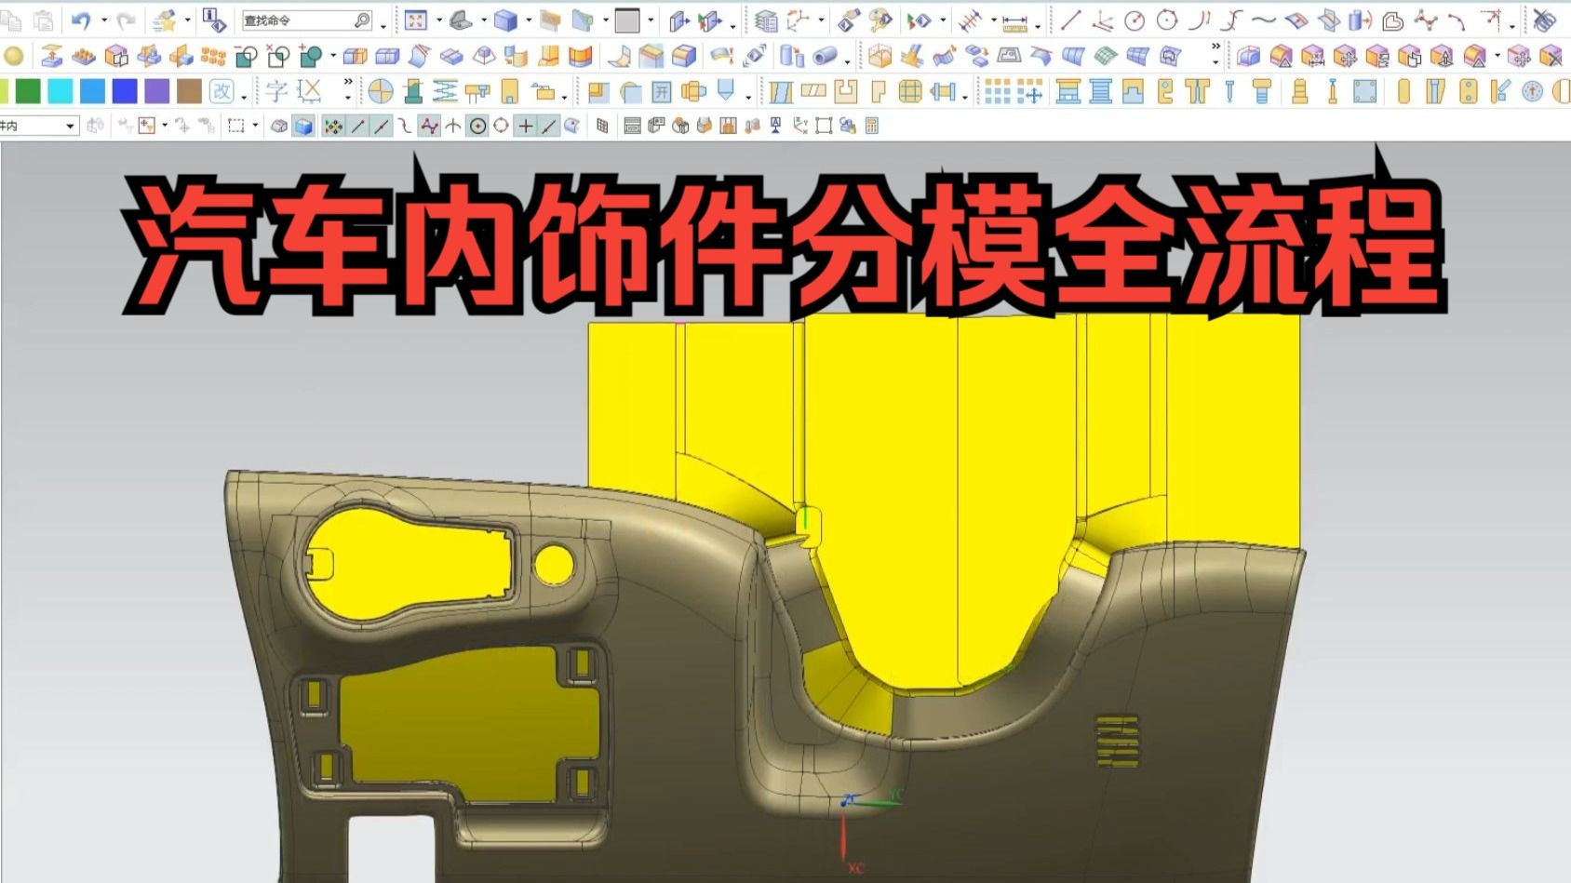Pick the cyan color swatch
This screenshot has height=883, width=1571.
tap(60, 91)
